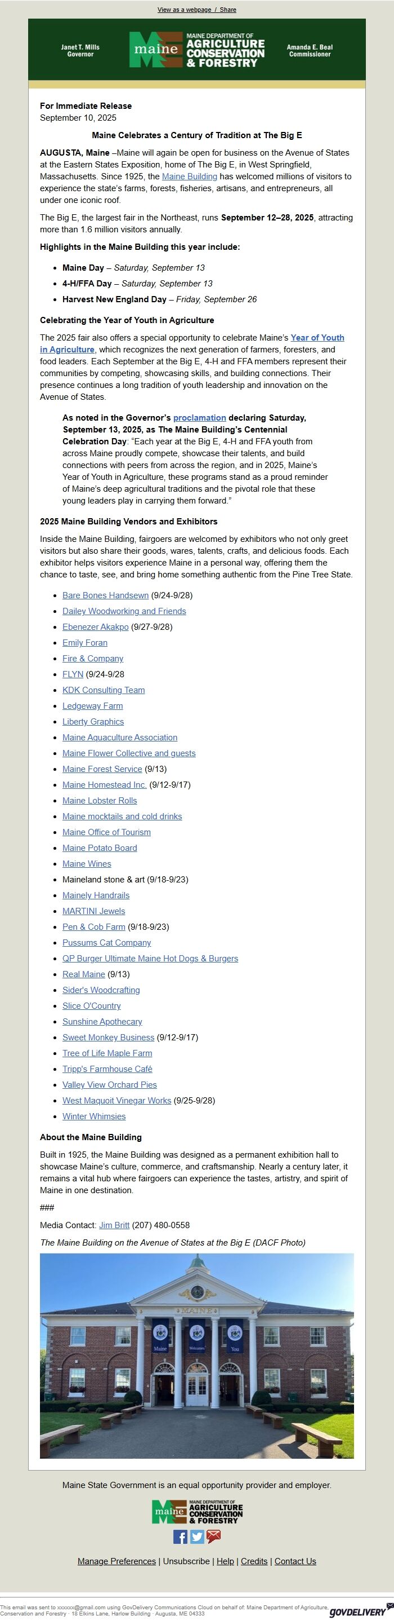Click the Maine Building photo

point(197,1355)
